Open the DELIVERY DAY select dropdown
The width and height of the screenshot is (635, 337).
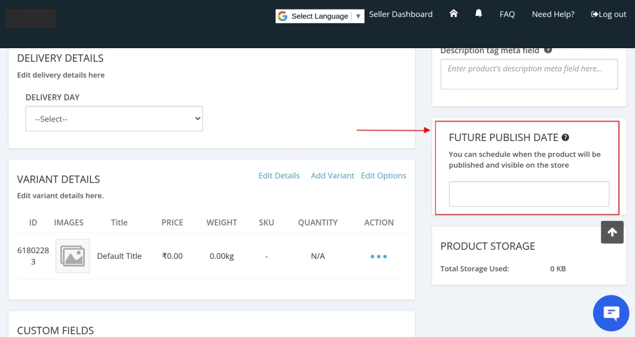pos(114,118)
